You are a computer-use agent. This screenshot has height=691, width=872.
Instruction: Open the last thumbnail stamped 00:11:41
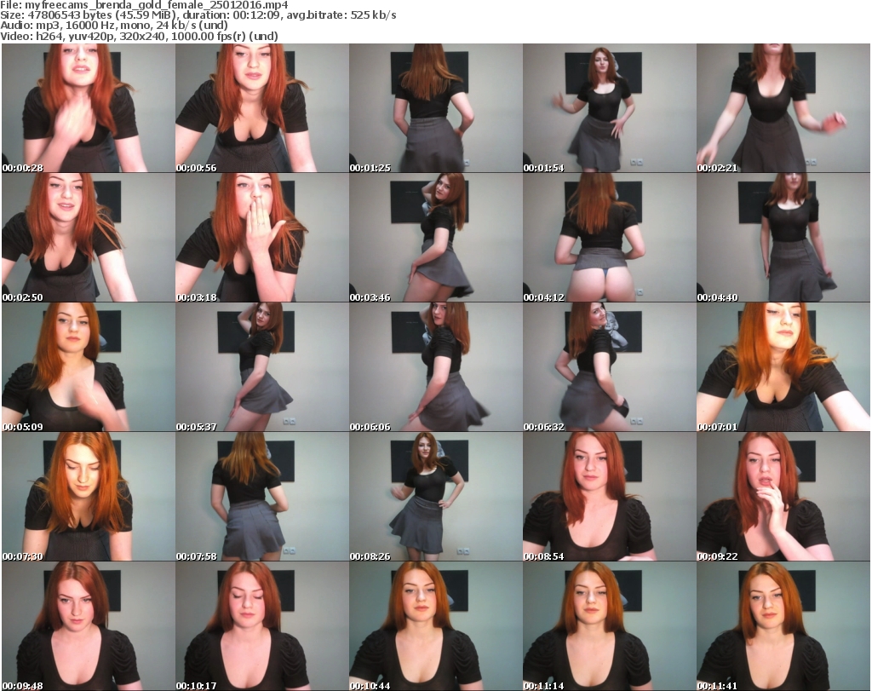783,626
